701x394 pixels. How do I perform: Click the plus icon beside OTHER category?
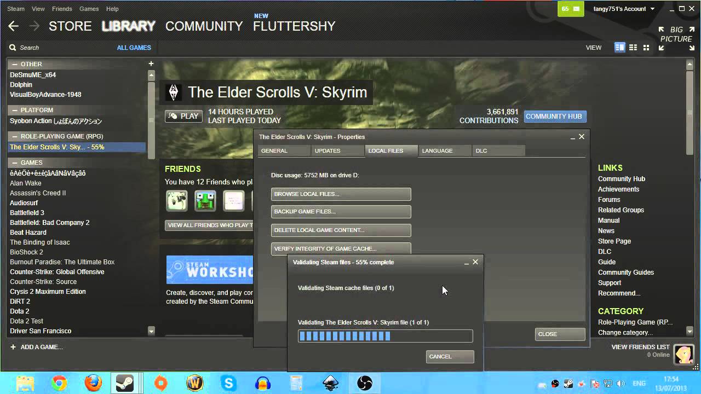pos(151,63)
